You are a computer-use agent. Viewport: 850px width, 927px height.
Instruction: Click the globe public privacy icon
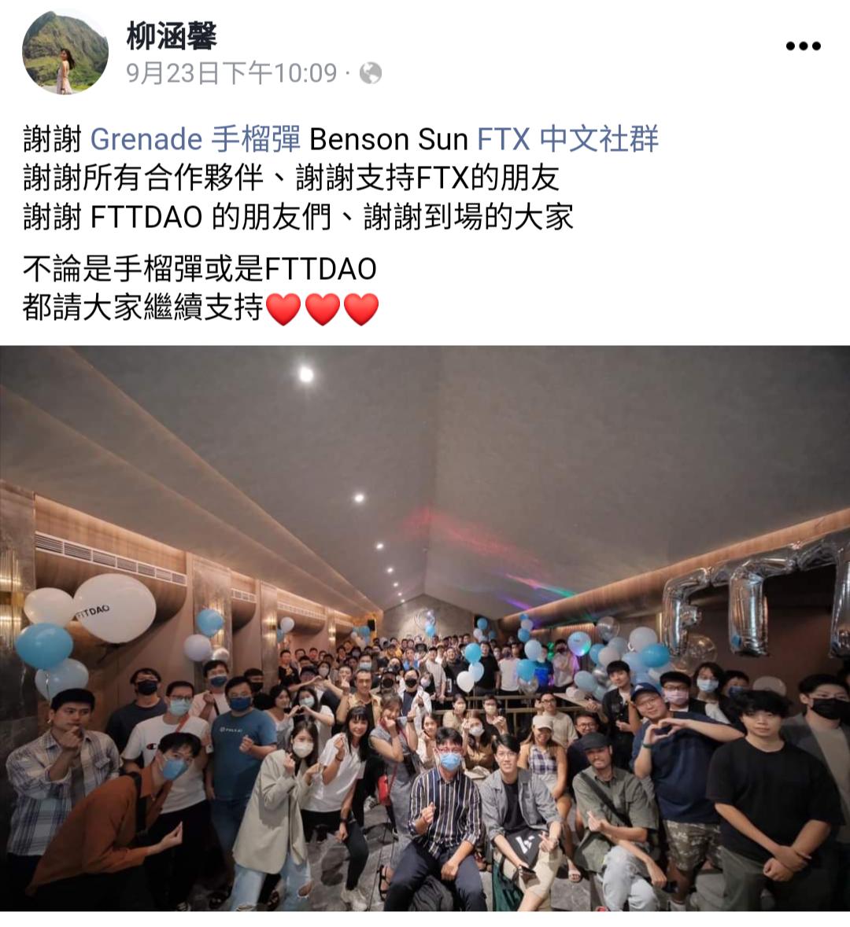pyautogui.click(x=371, y=73)
